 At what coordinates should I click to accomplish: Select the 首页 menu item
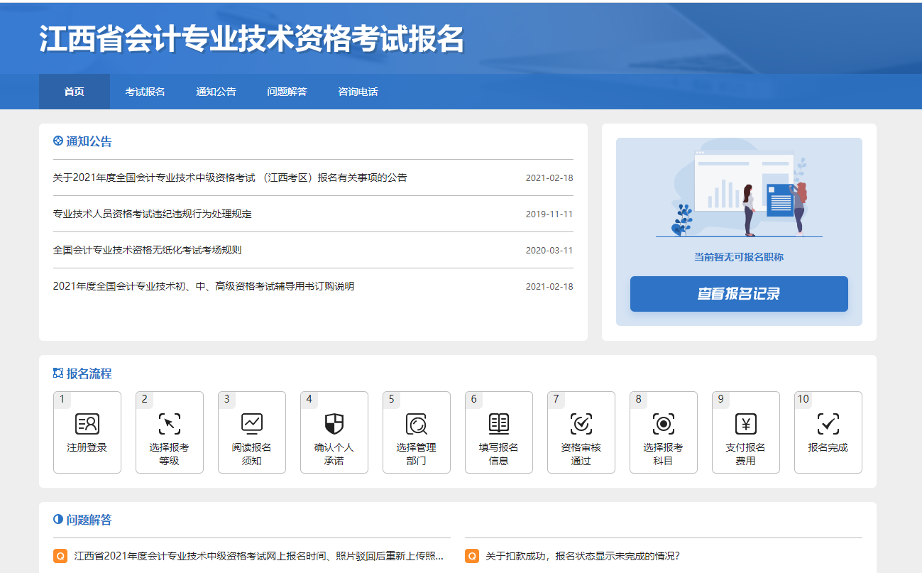pyautogui.click(x=75, y=91)
